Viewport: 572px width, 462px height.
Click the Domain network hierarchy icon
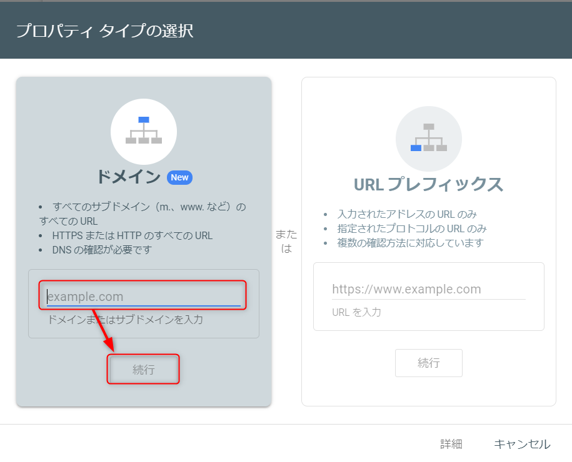coord(144,130)
